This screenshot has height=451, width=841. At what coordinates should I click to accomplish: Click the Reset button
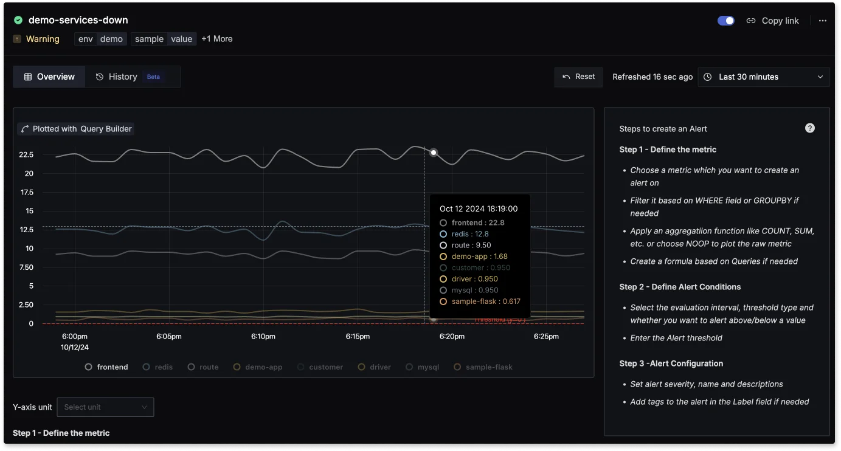578,77
